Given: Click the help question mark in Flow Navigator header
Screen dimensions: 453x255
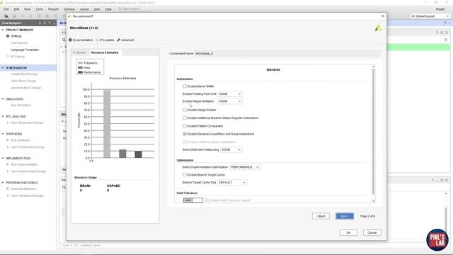Looking at the screenshot, I should 49,23.
